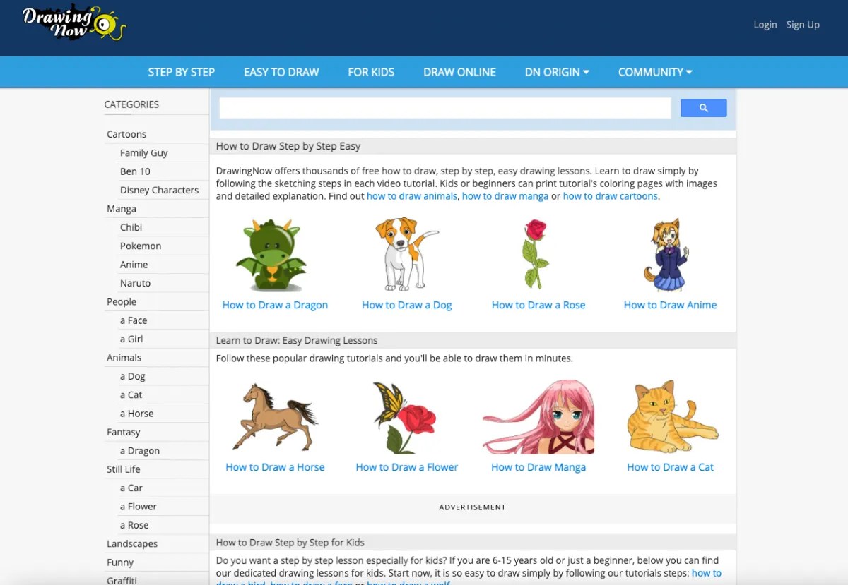This screenshot has height=585, width=848.
Task: Open the red rose drawing thumbnail
Action: tap(536, 254)
